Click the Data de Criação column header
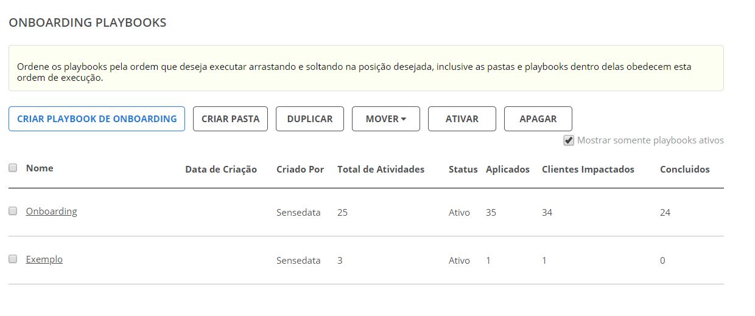The width and height of the screenshot is (755, 316). coord(221,170)
